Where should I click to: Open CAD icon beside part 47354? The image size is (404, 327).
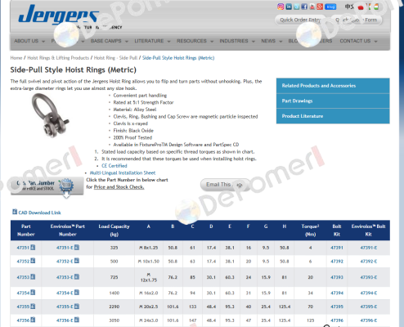tap(33, 293)
